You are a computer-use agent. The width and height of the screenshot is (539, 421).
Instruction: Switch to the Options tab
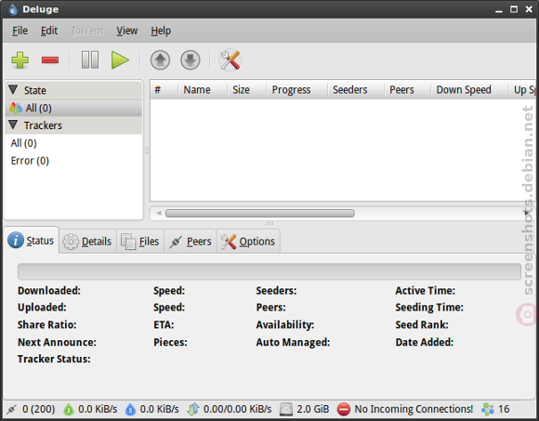tap(248, 242)
